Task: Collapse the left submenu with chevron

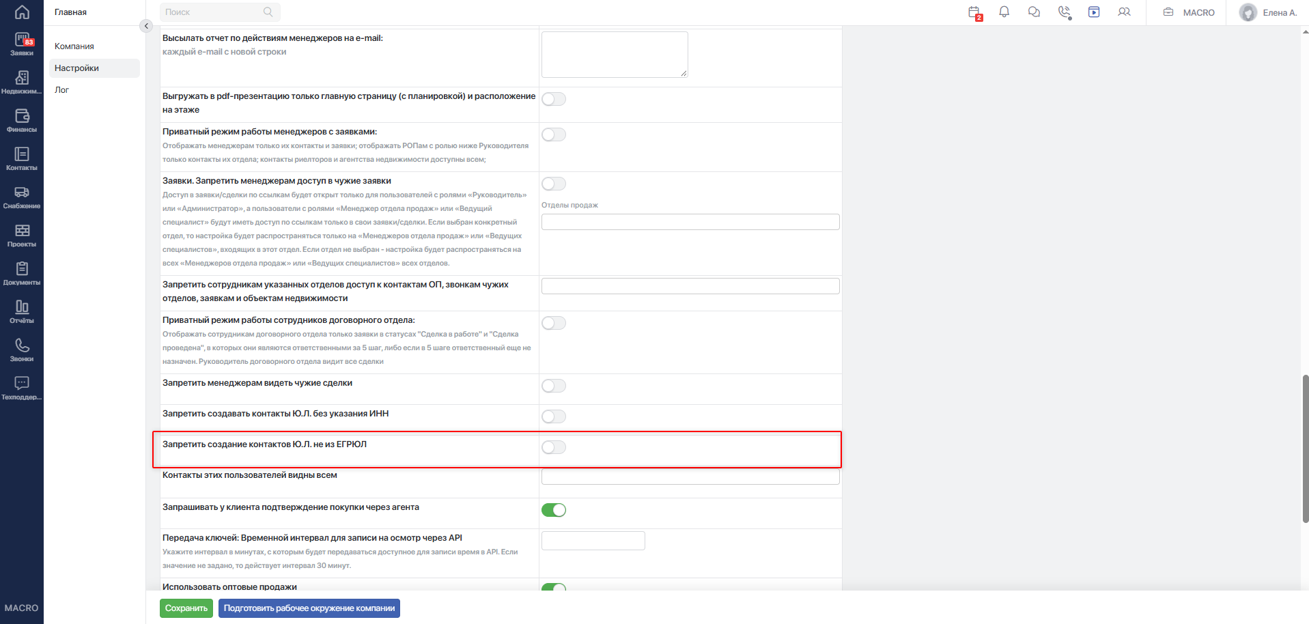Action: [x=146, y=26]
